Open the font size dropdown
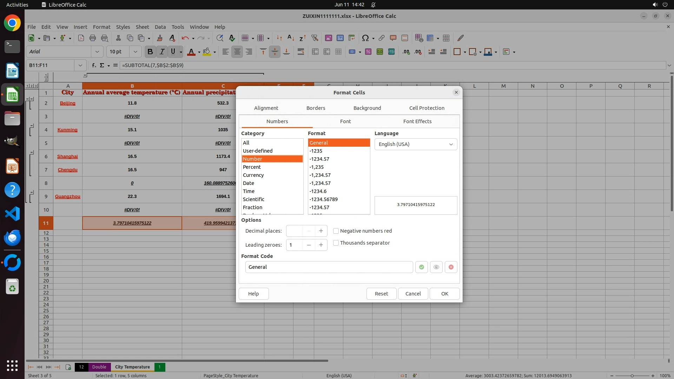Screen dimensions: 674x379 coord(135,52)
